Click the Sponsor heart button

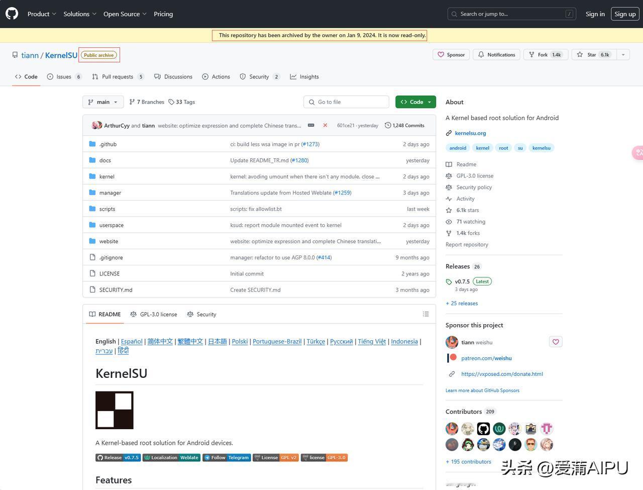[451, 55]
